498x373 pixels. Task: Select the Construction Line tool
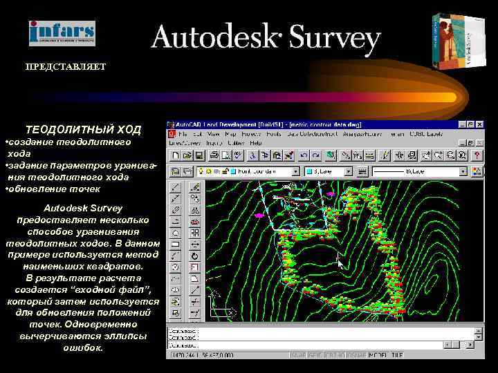click(x=175, y=198)
